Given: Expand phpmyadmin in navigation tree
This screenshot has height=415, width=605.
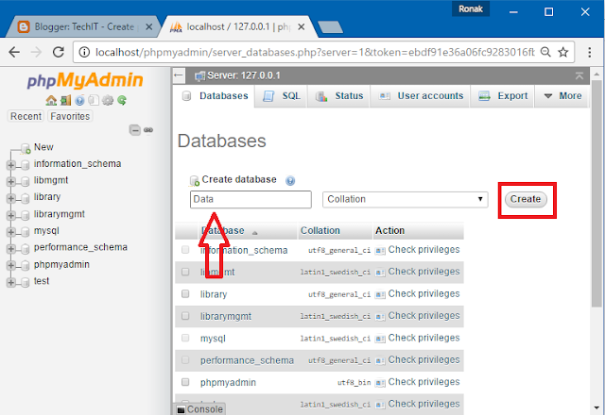Looking at the screenshot, I should click(x=10, y=266).
